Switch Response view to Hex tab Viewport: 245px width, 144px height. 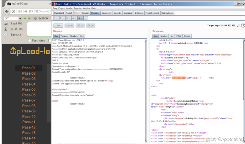point(172,36)
